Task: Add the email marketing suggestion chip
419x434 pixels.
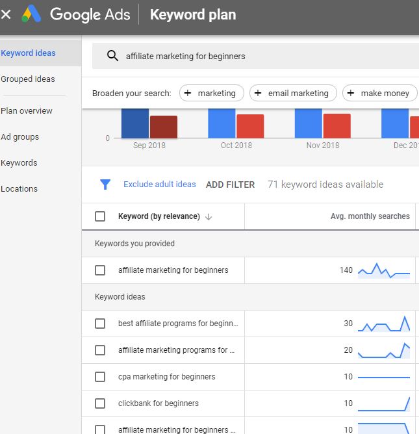Action: point(293,93)
